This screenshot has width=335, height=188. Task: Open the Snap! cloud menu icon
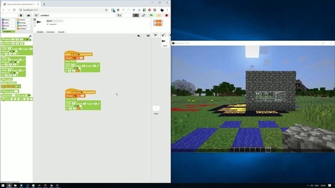(x=28, y=15)
